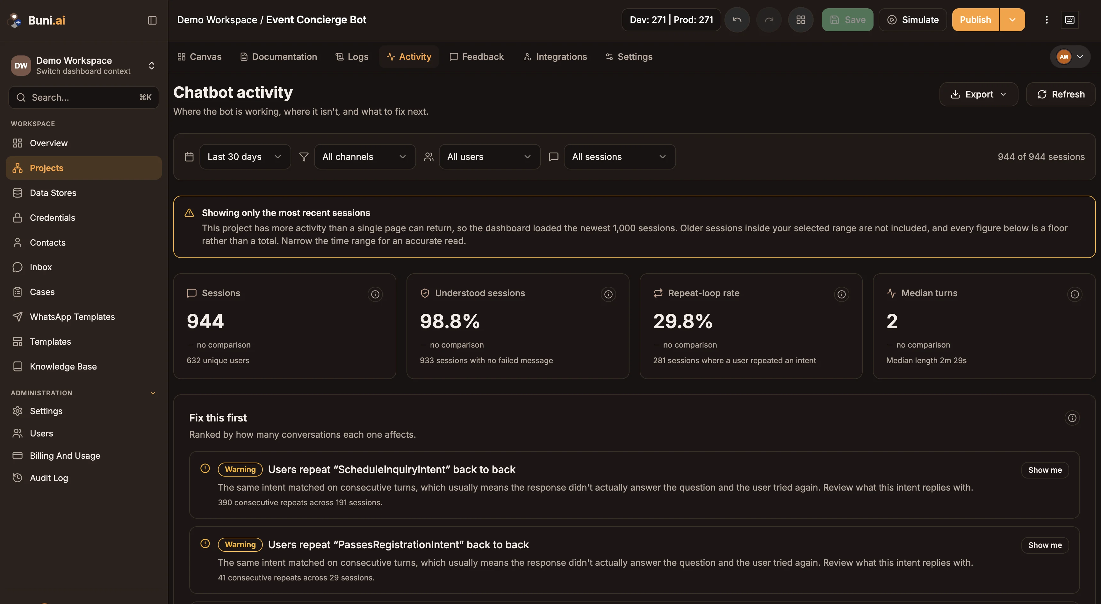The image size is (1101, 604).
Task: Open WhatsApp Templates
Action: coord(84,317)
